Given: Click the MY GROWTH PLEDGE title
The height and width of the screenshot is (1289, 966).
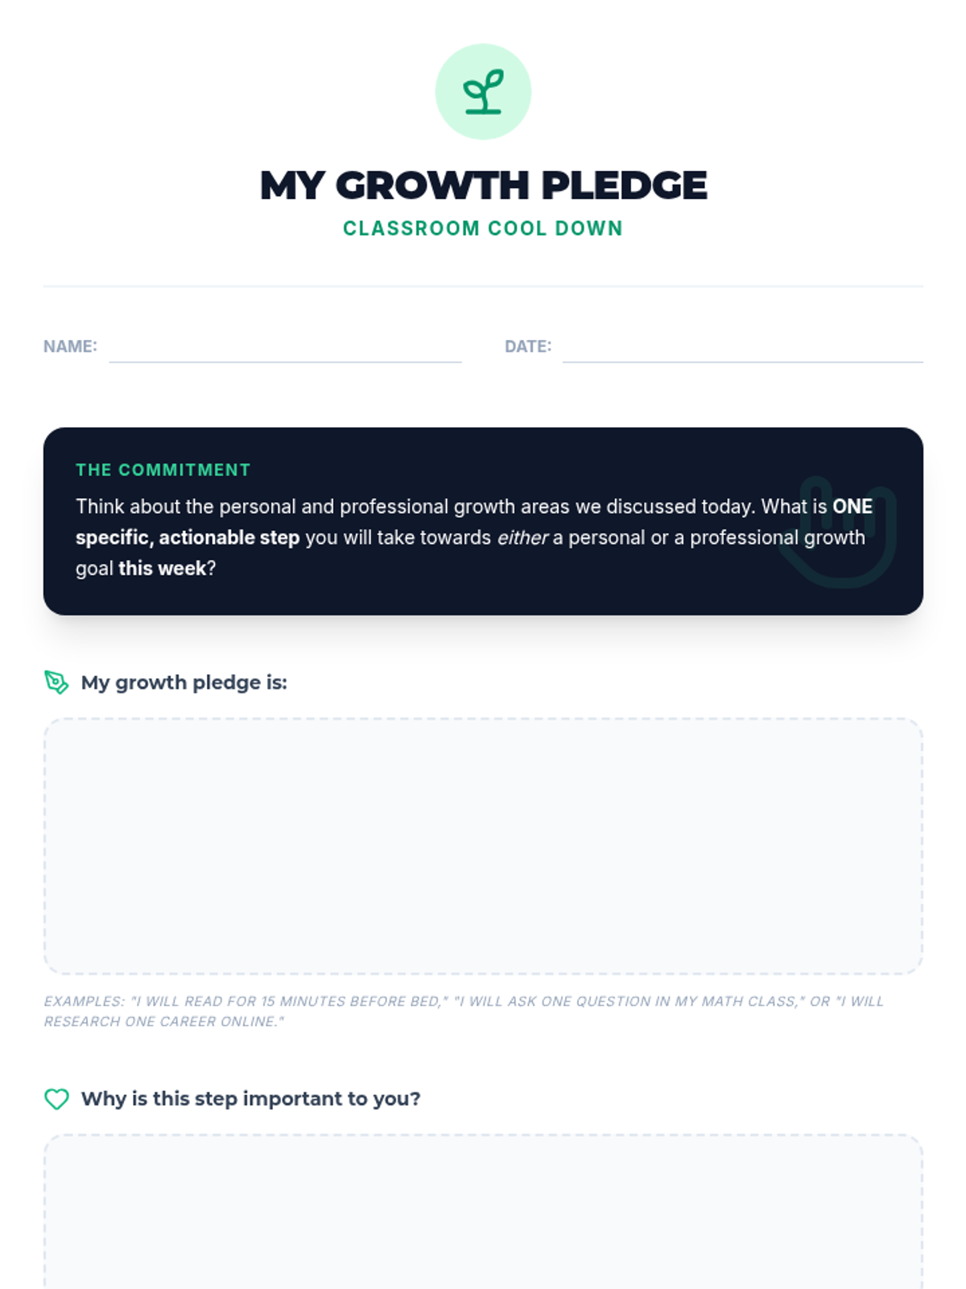Looking at the screenshot, I should (483, 185).
